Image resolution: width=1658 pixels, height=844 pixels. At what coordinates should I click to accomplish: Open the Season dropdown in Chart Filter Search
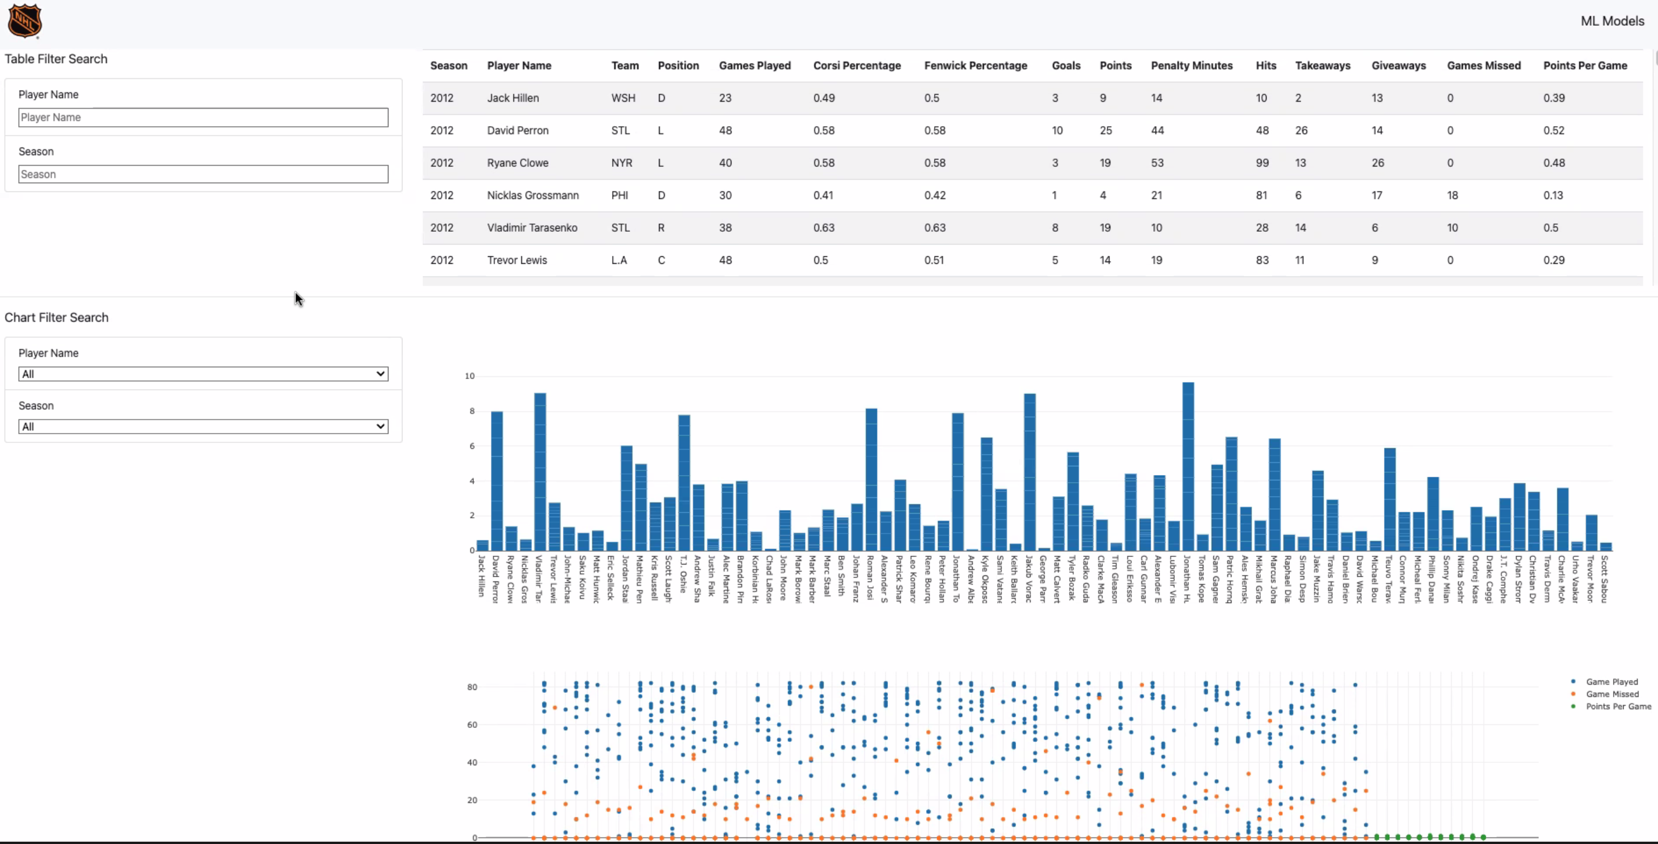pos(203,426)
